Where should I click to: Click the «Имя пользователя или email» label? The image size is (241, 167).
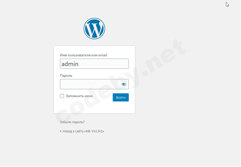(83, 55)
